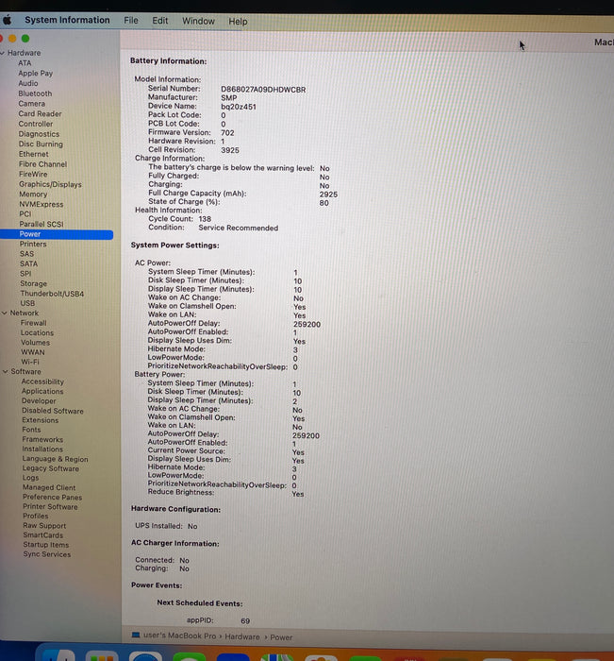The image size is (614, 661).
Task: Click Hardware in the bottom path bar
Action: click(242, 636)
